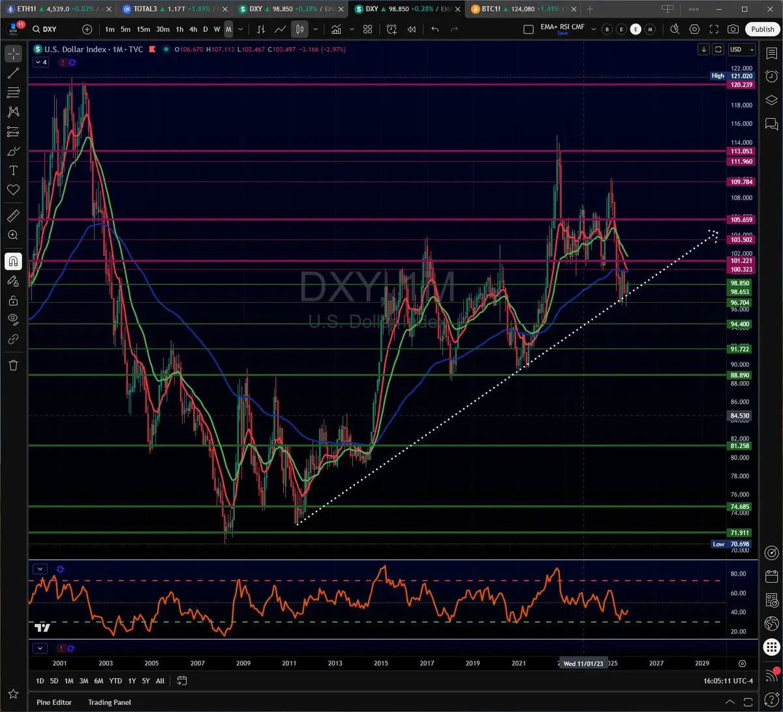The image size is (783, 712).
Task: Open the alerts panel clock icon
Action: [x=771, y=76]
